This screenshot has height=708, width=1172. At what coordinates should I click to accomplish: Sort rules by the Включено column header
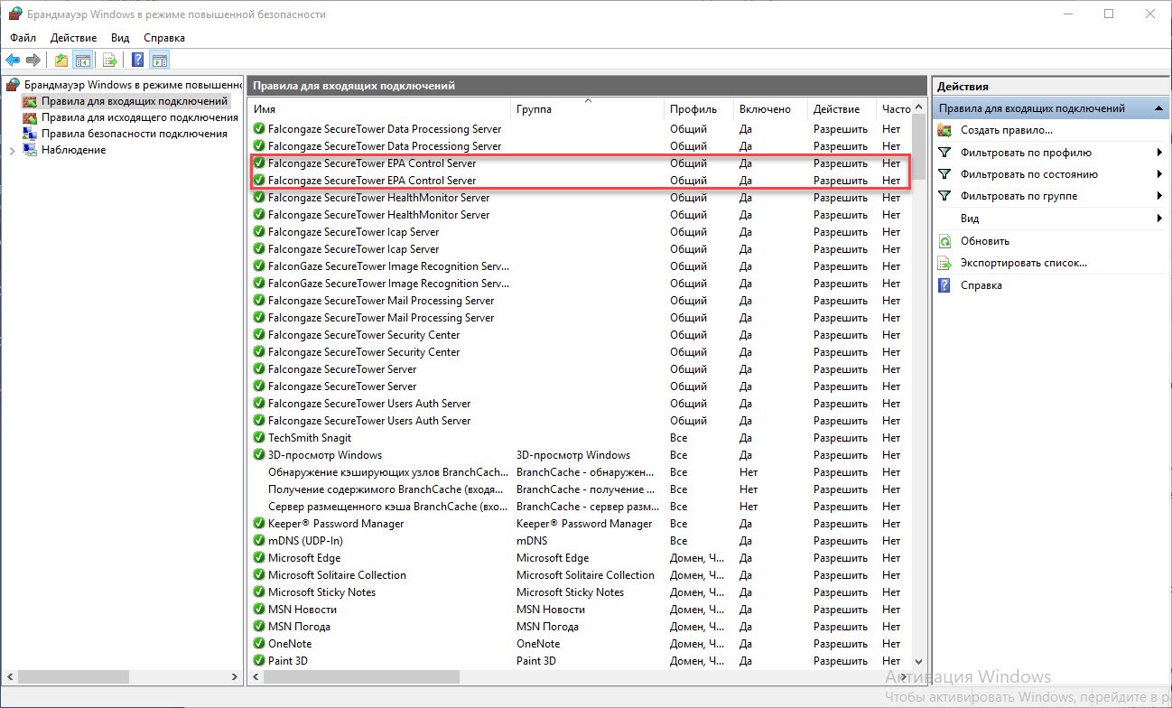pyautogui.click(x=770, y=108)
